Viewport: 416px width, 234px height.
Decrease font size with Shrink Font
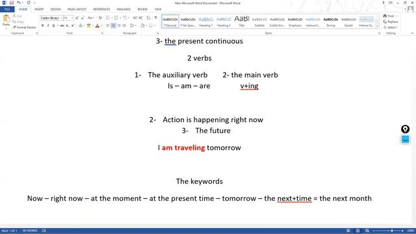pos(83,18)
